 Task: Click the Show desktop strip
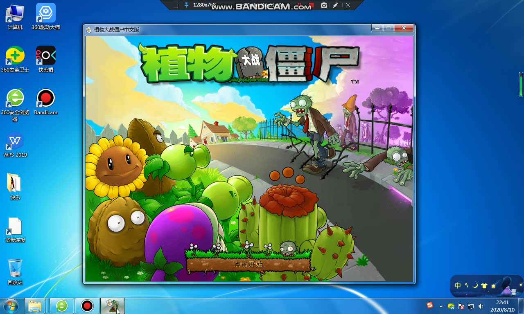tap(521, 306)
